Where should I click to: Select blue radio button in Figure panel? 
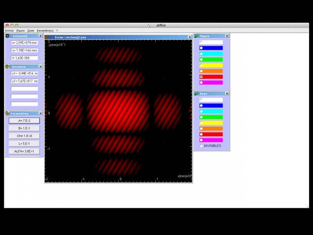(201, 48)
